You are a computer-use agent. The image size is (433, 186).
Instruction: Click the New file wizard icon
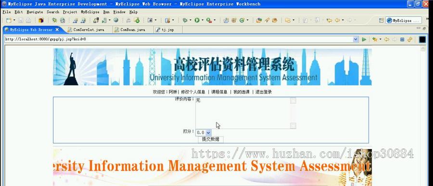click(x=9, y=20)
